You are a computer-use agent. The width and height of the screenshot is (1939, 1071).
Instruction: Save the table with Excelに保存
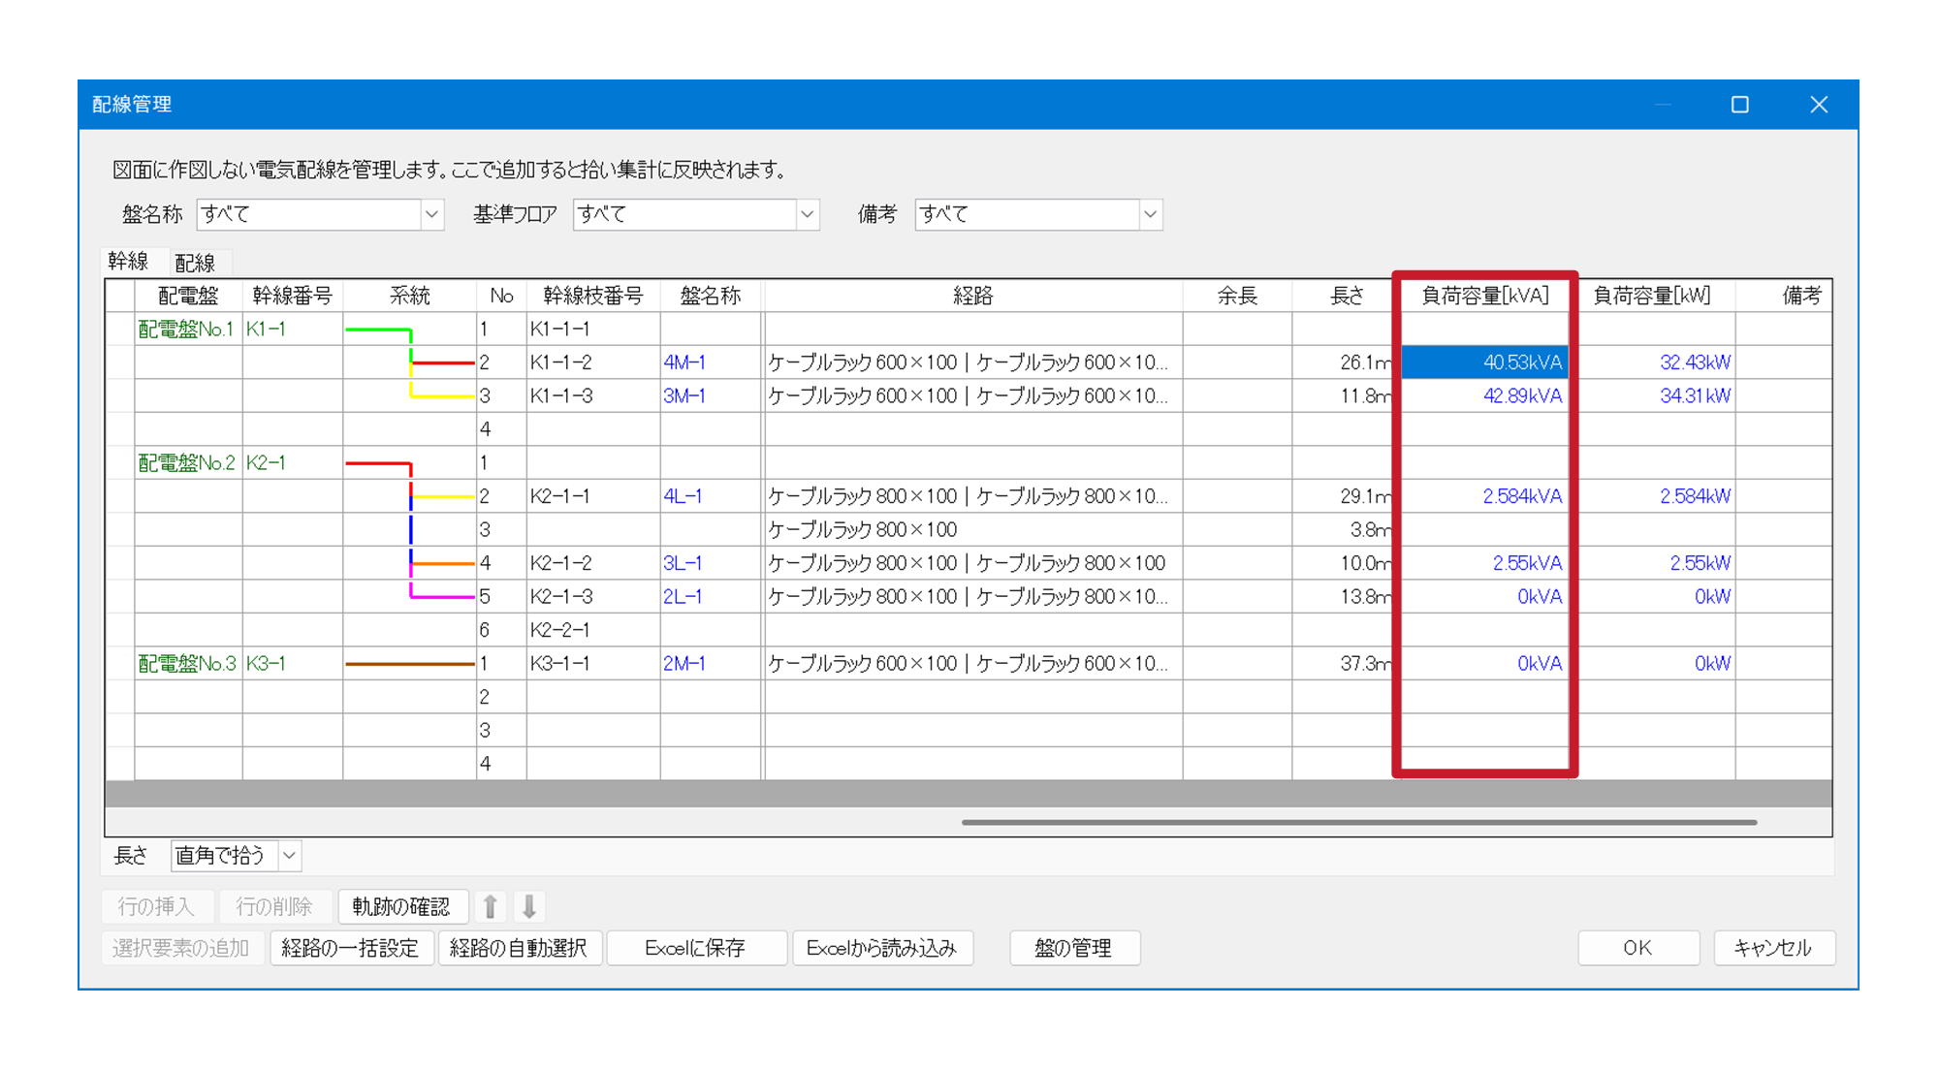(x=696, y=948)
